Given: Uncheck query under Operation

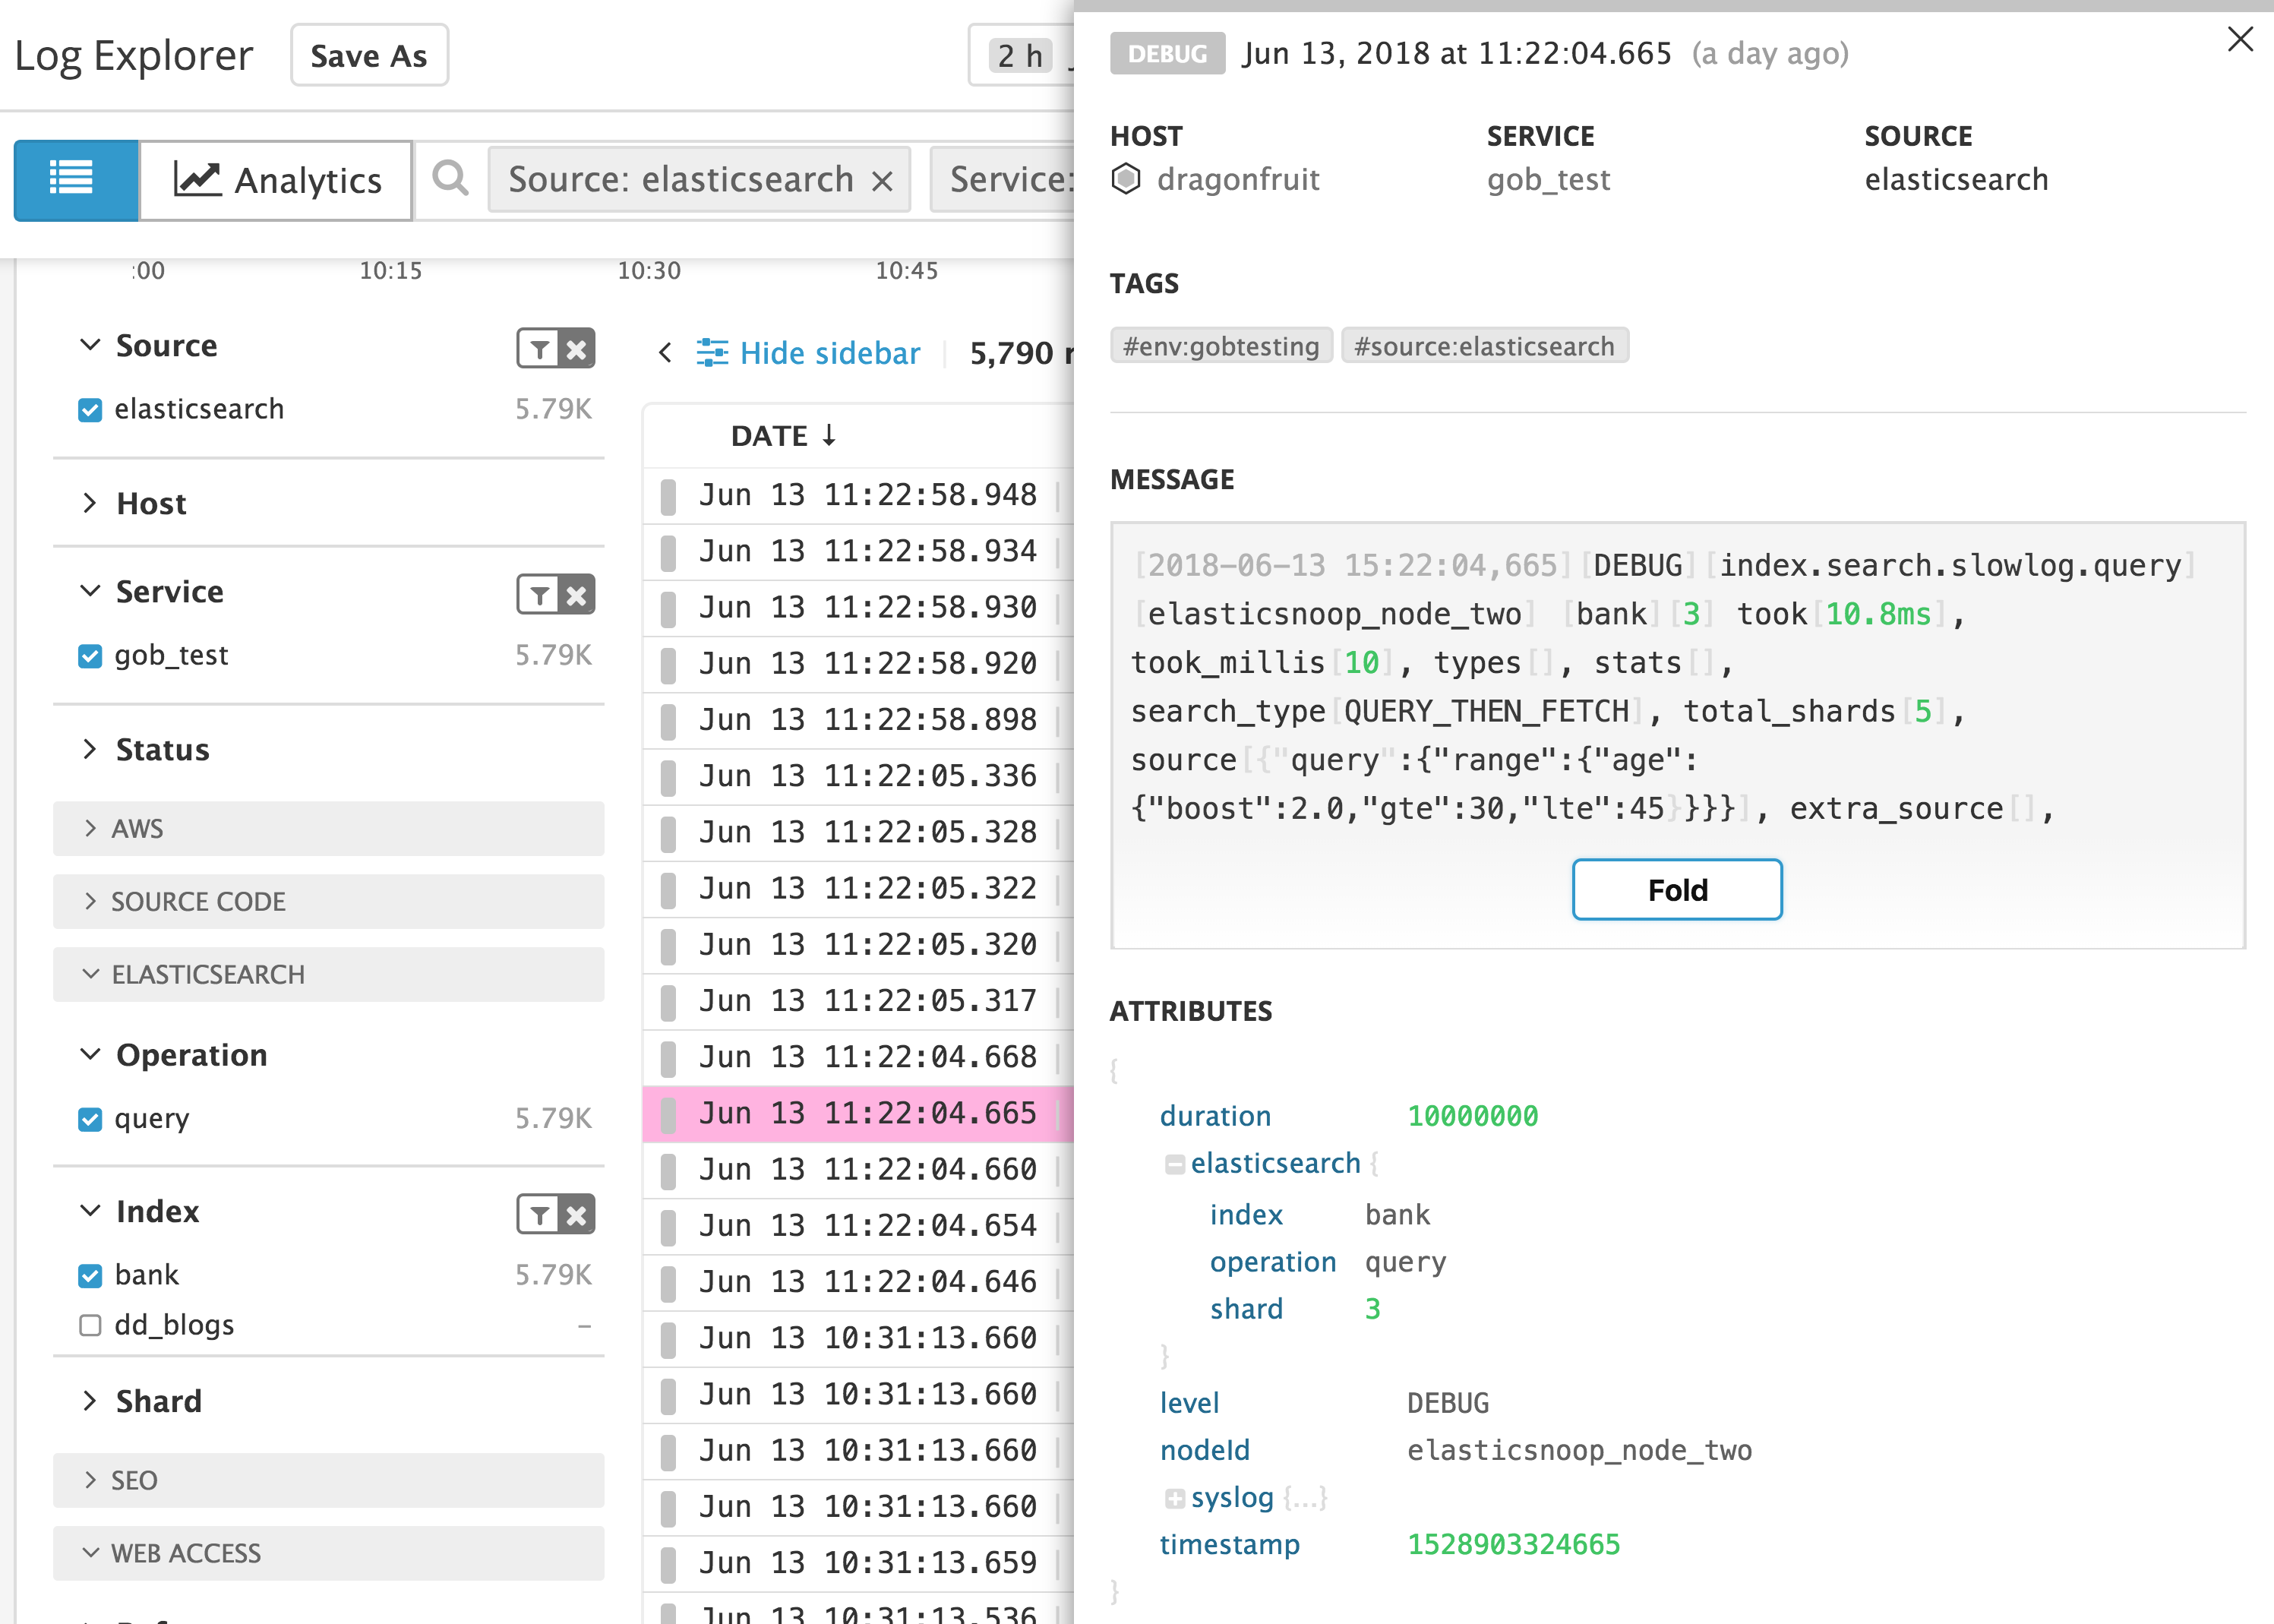Looking at the screenshot, I should (x=90, y=1119).
